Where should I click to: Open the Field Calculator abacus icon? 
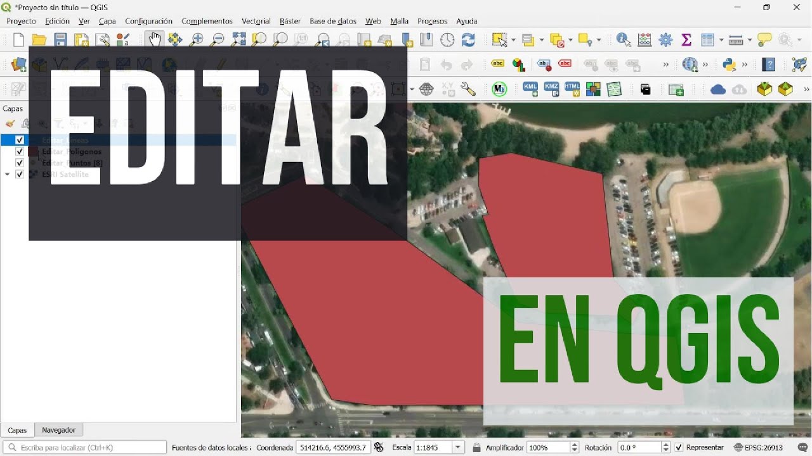pyautogui.click(x=645, y=39)
